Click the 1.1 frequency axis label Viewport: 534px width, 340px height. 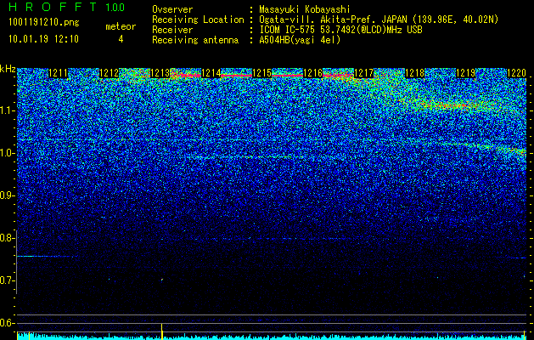(x=8, y=110)
